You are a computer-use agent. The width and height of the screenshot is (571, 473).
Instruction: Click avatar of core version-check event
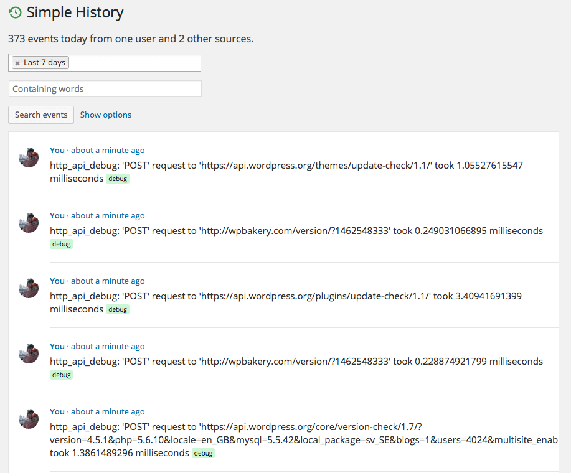[29, 419]
